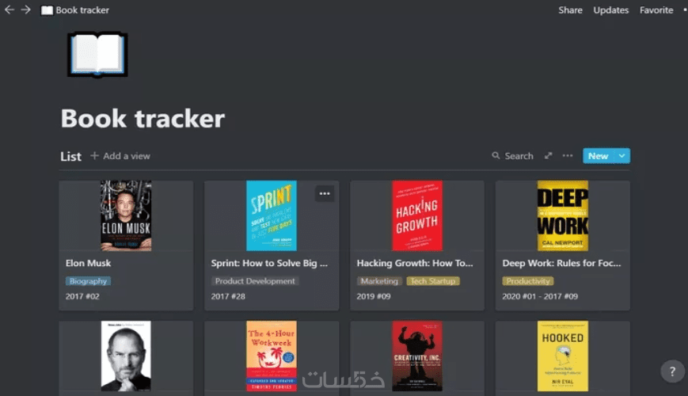Click the Search text field

[x=519, y=156]
